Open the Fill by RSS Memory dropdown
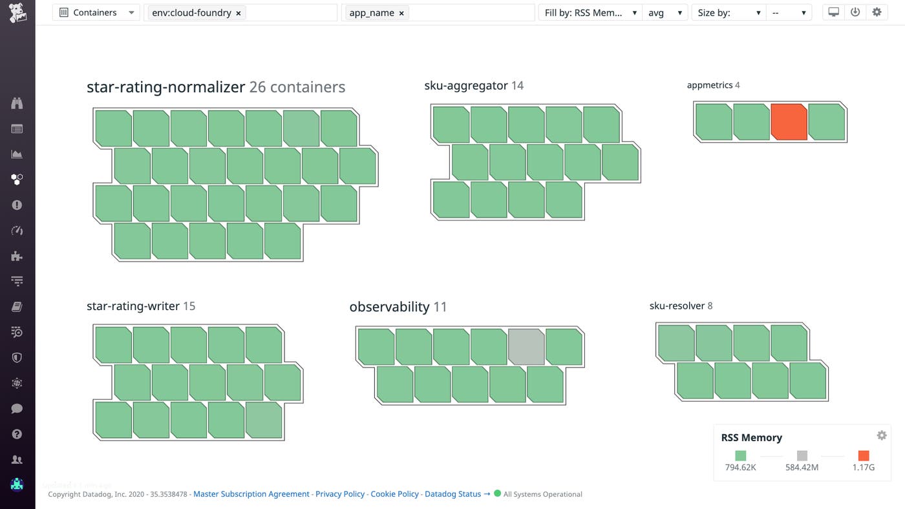The width and height of the screenshot is (905, 509). (x=590, y=12)
